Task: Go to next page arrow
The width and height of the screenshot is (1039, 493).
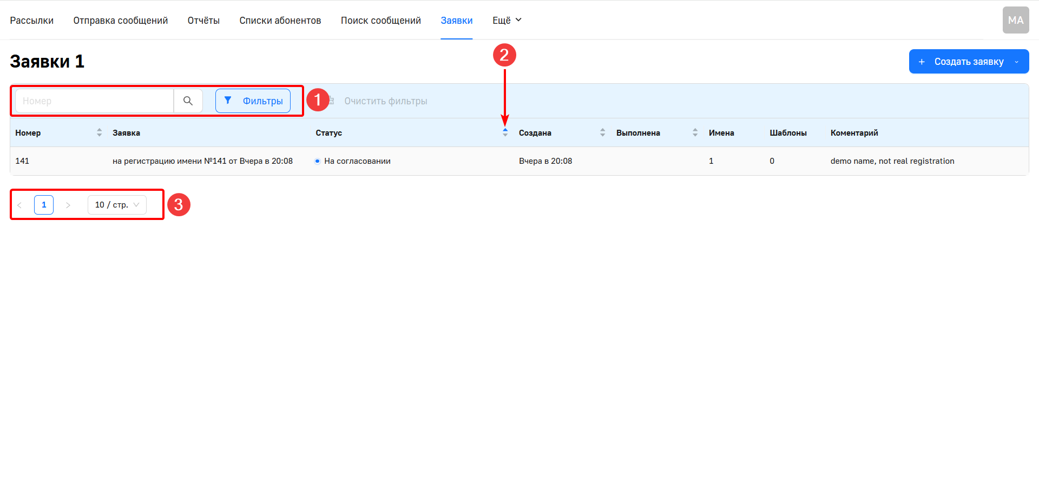Action: 68,205
